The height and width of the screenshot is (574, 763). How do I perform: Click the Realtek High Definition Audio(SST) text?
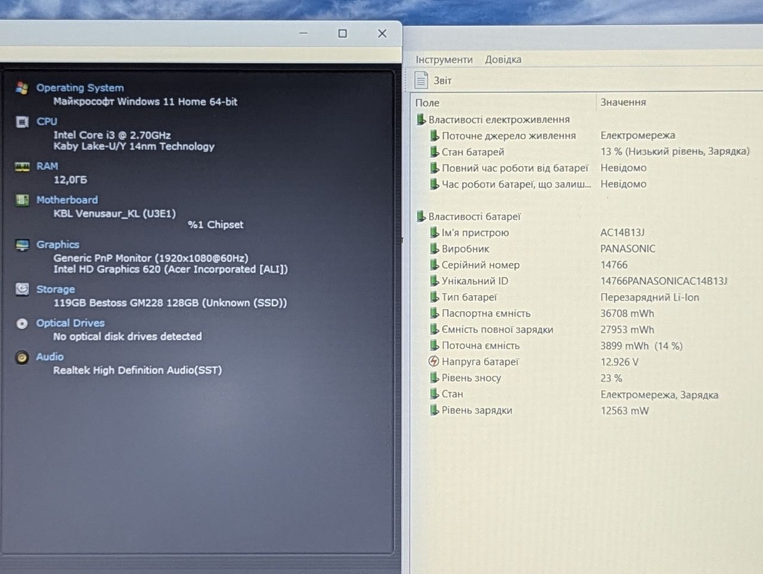click(x=138, y=370)
